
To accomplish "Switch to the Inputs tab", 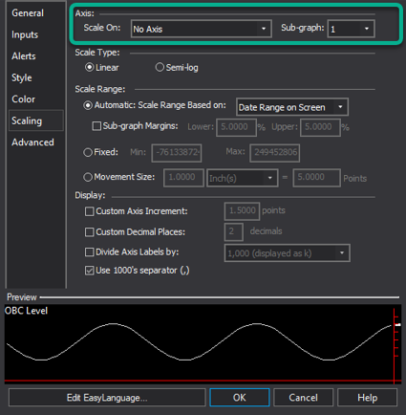I will click(25, 34).
